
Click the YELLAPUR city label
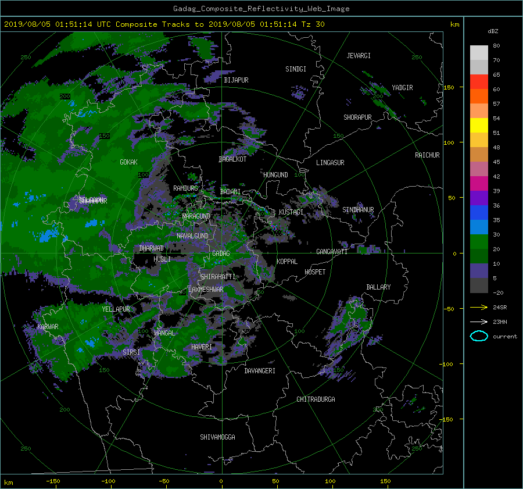point(116,309)
